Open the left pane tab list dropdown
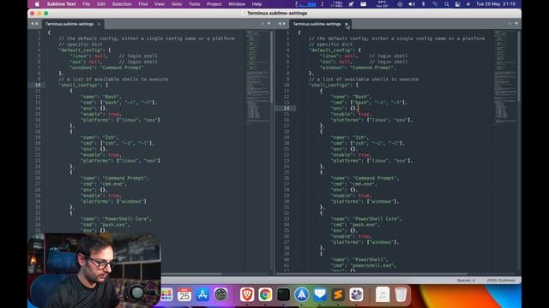 click(x=268, y=24)
